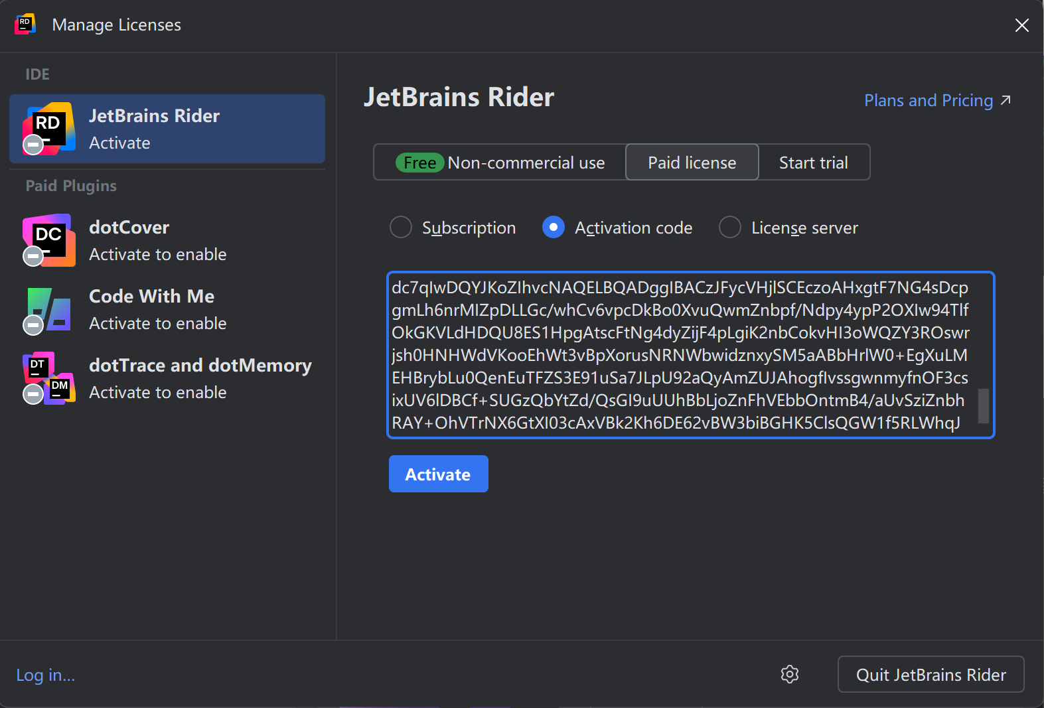Click the IDE section heading
1044x708 pixels.
(37, 74)
